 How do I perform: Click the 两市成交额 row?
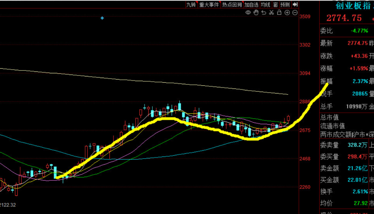(347, 134)
